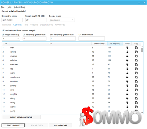The image size is (147, 129).
Task: Show the Keywords tab
Action: 60,25
